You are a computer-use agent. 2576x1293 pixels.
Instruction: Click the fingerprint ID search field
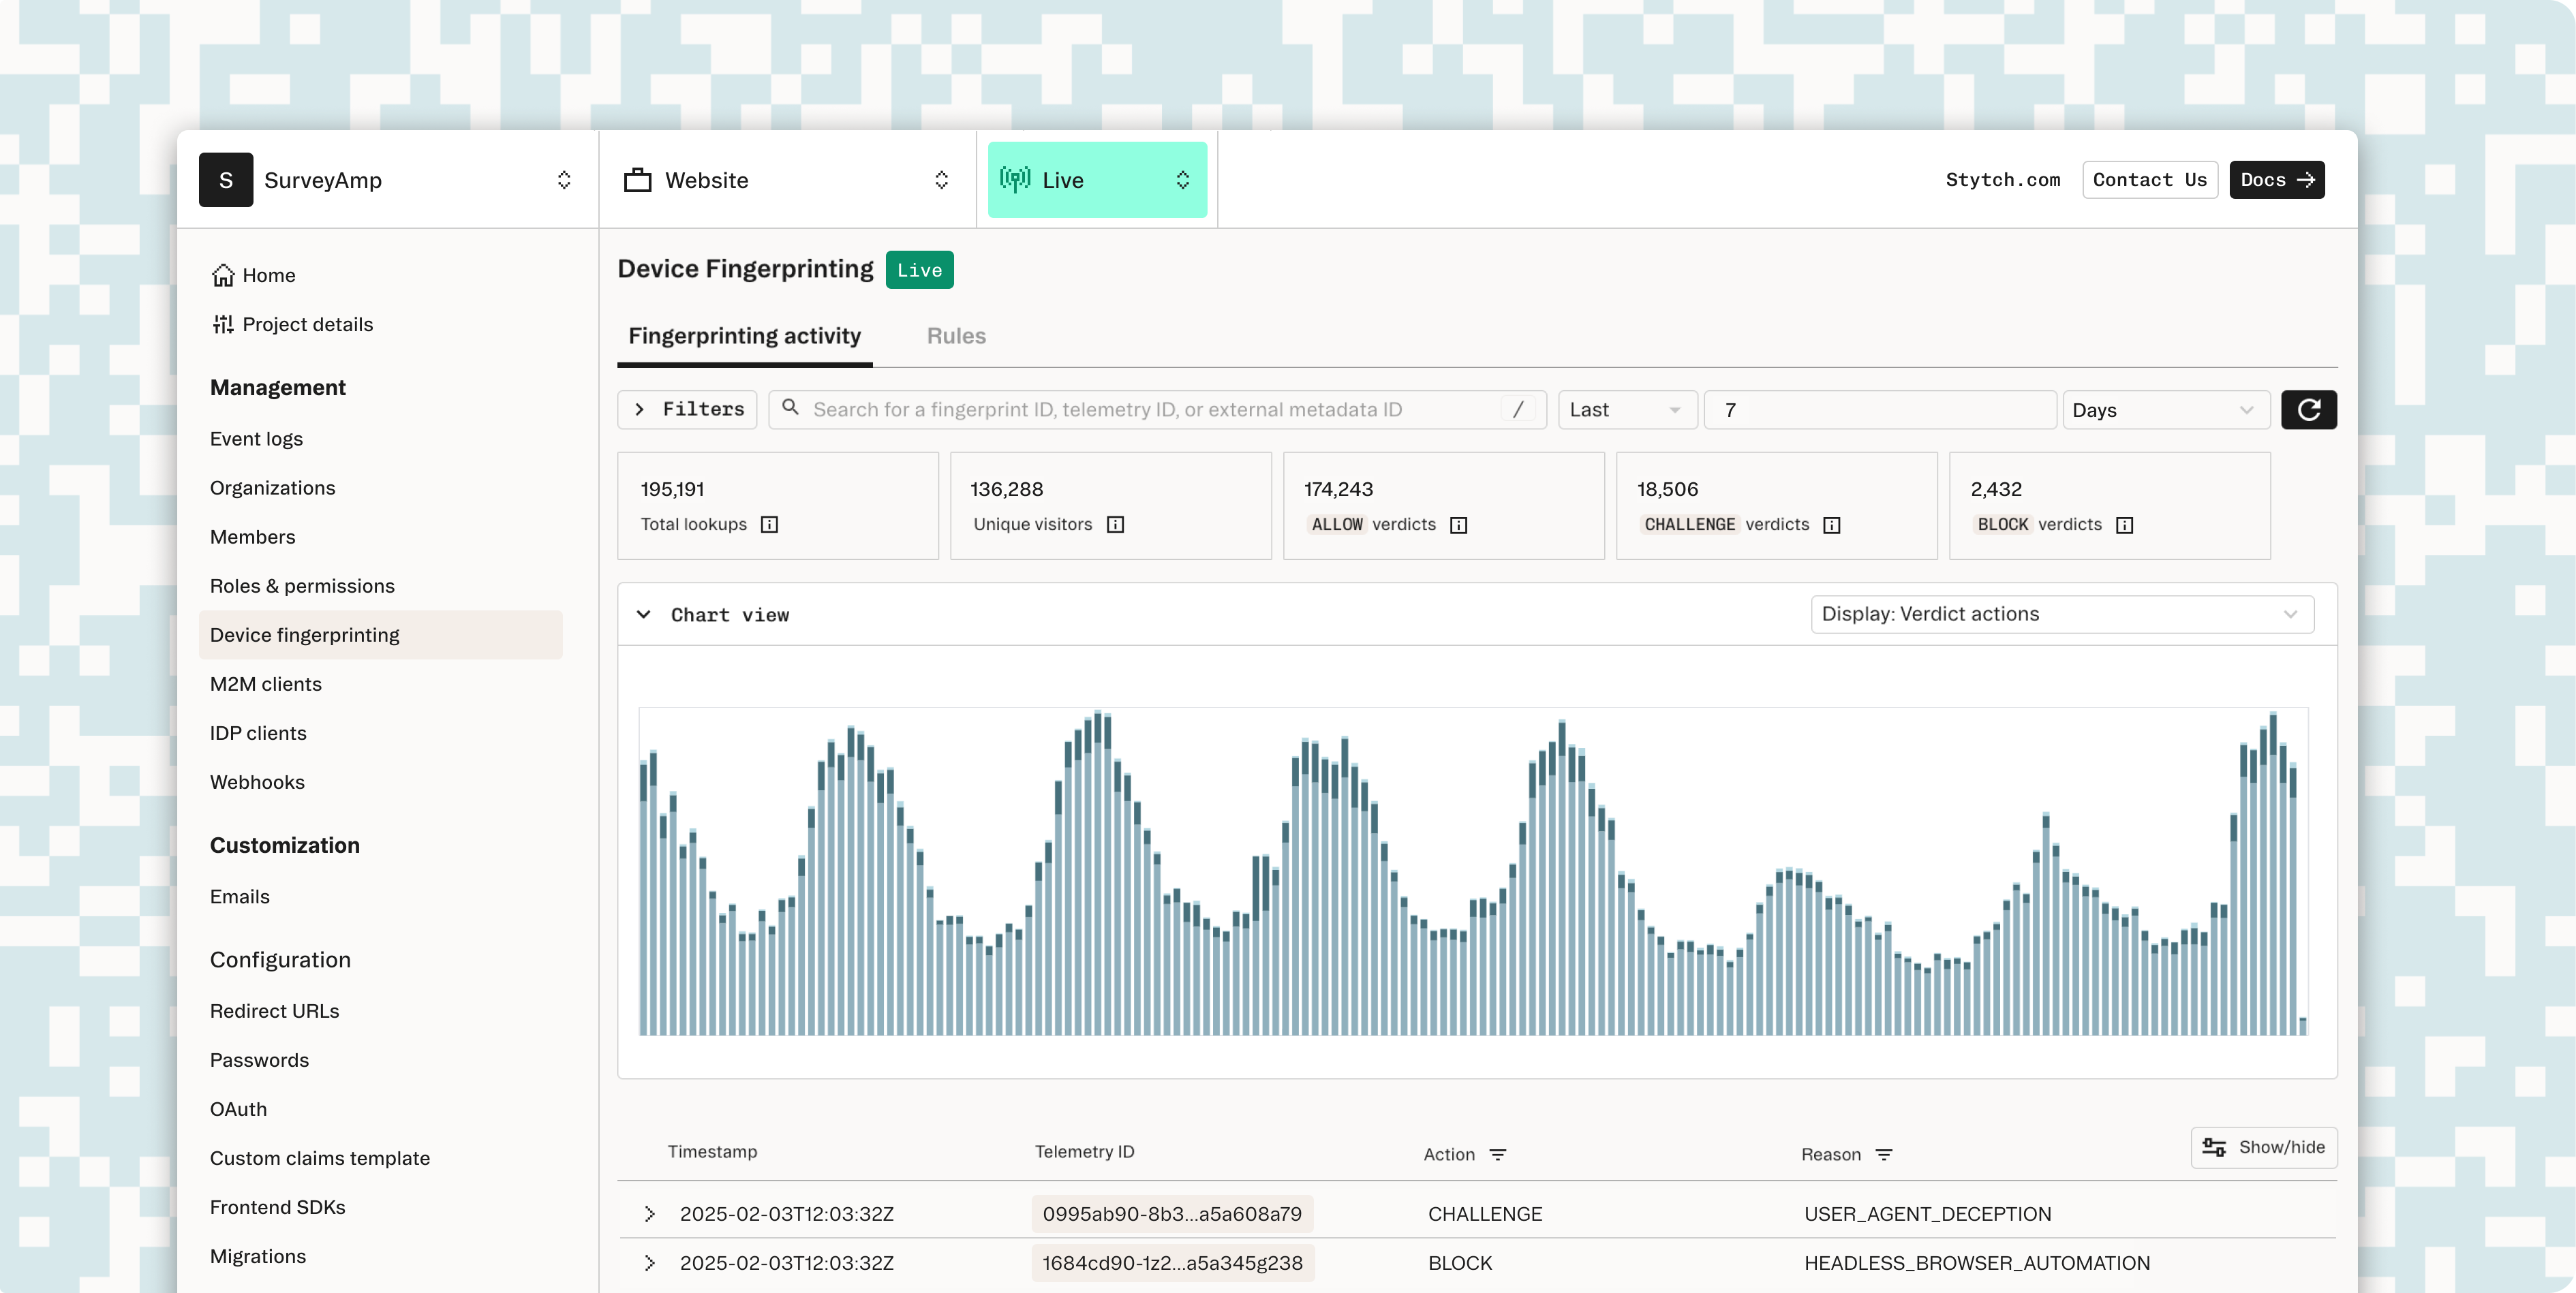1150,410
